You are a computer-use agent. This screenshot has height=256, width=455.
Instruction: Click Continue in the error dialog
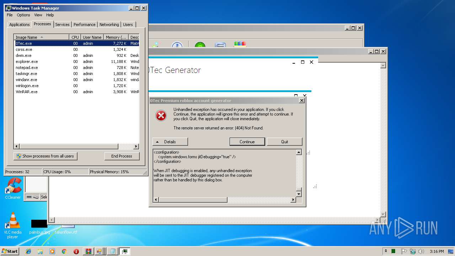tap(247, 142)
